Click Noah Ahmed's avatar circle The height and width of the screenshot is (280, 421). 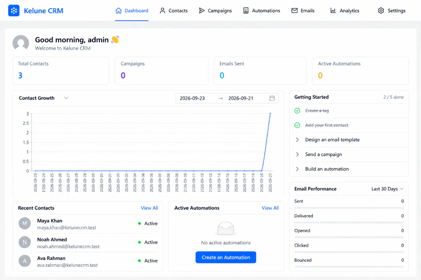(x=25, y=242)
